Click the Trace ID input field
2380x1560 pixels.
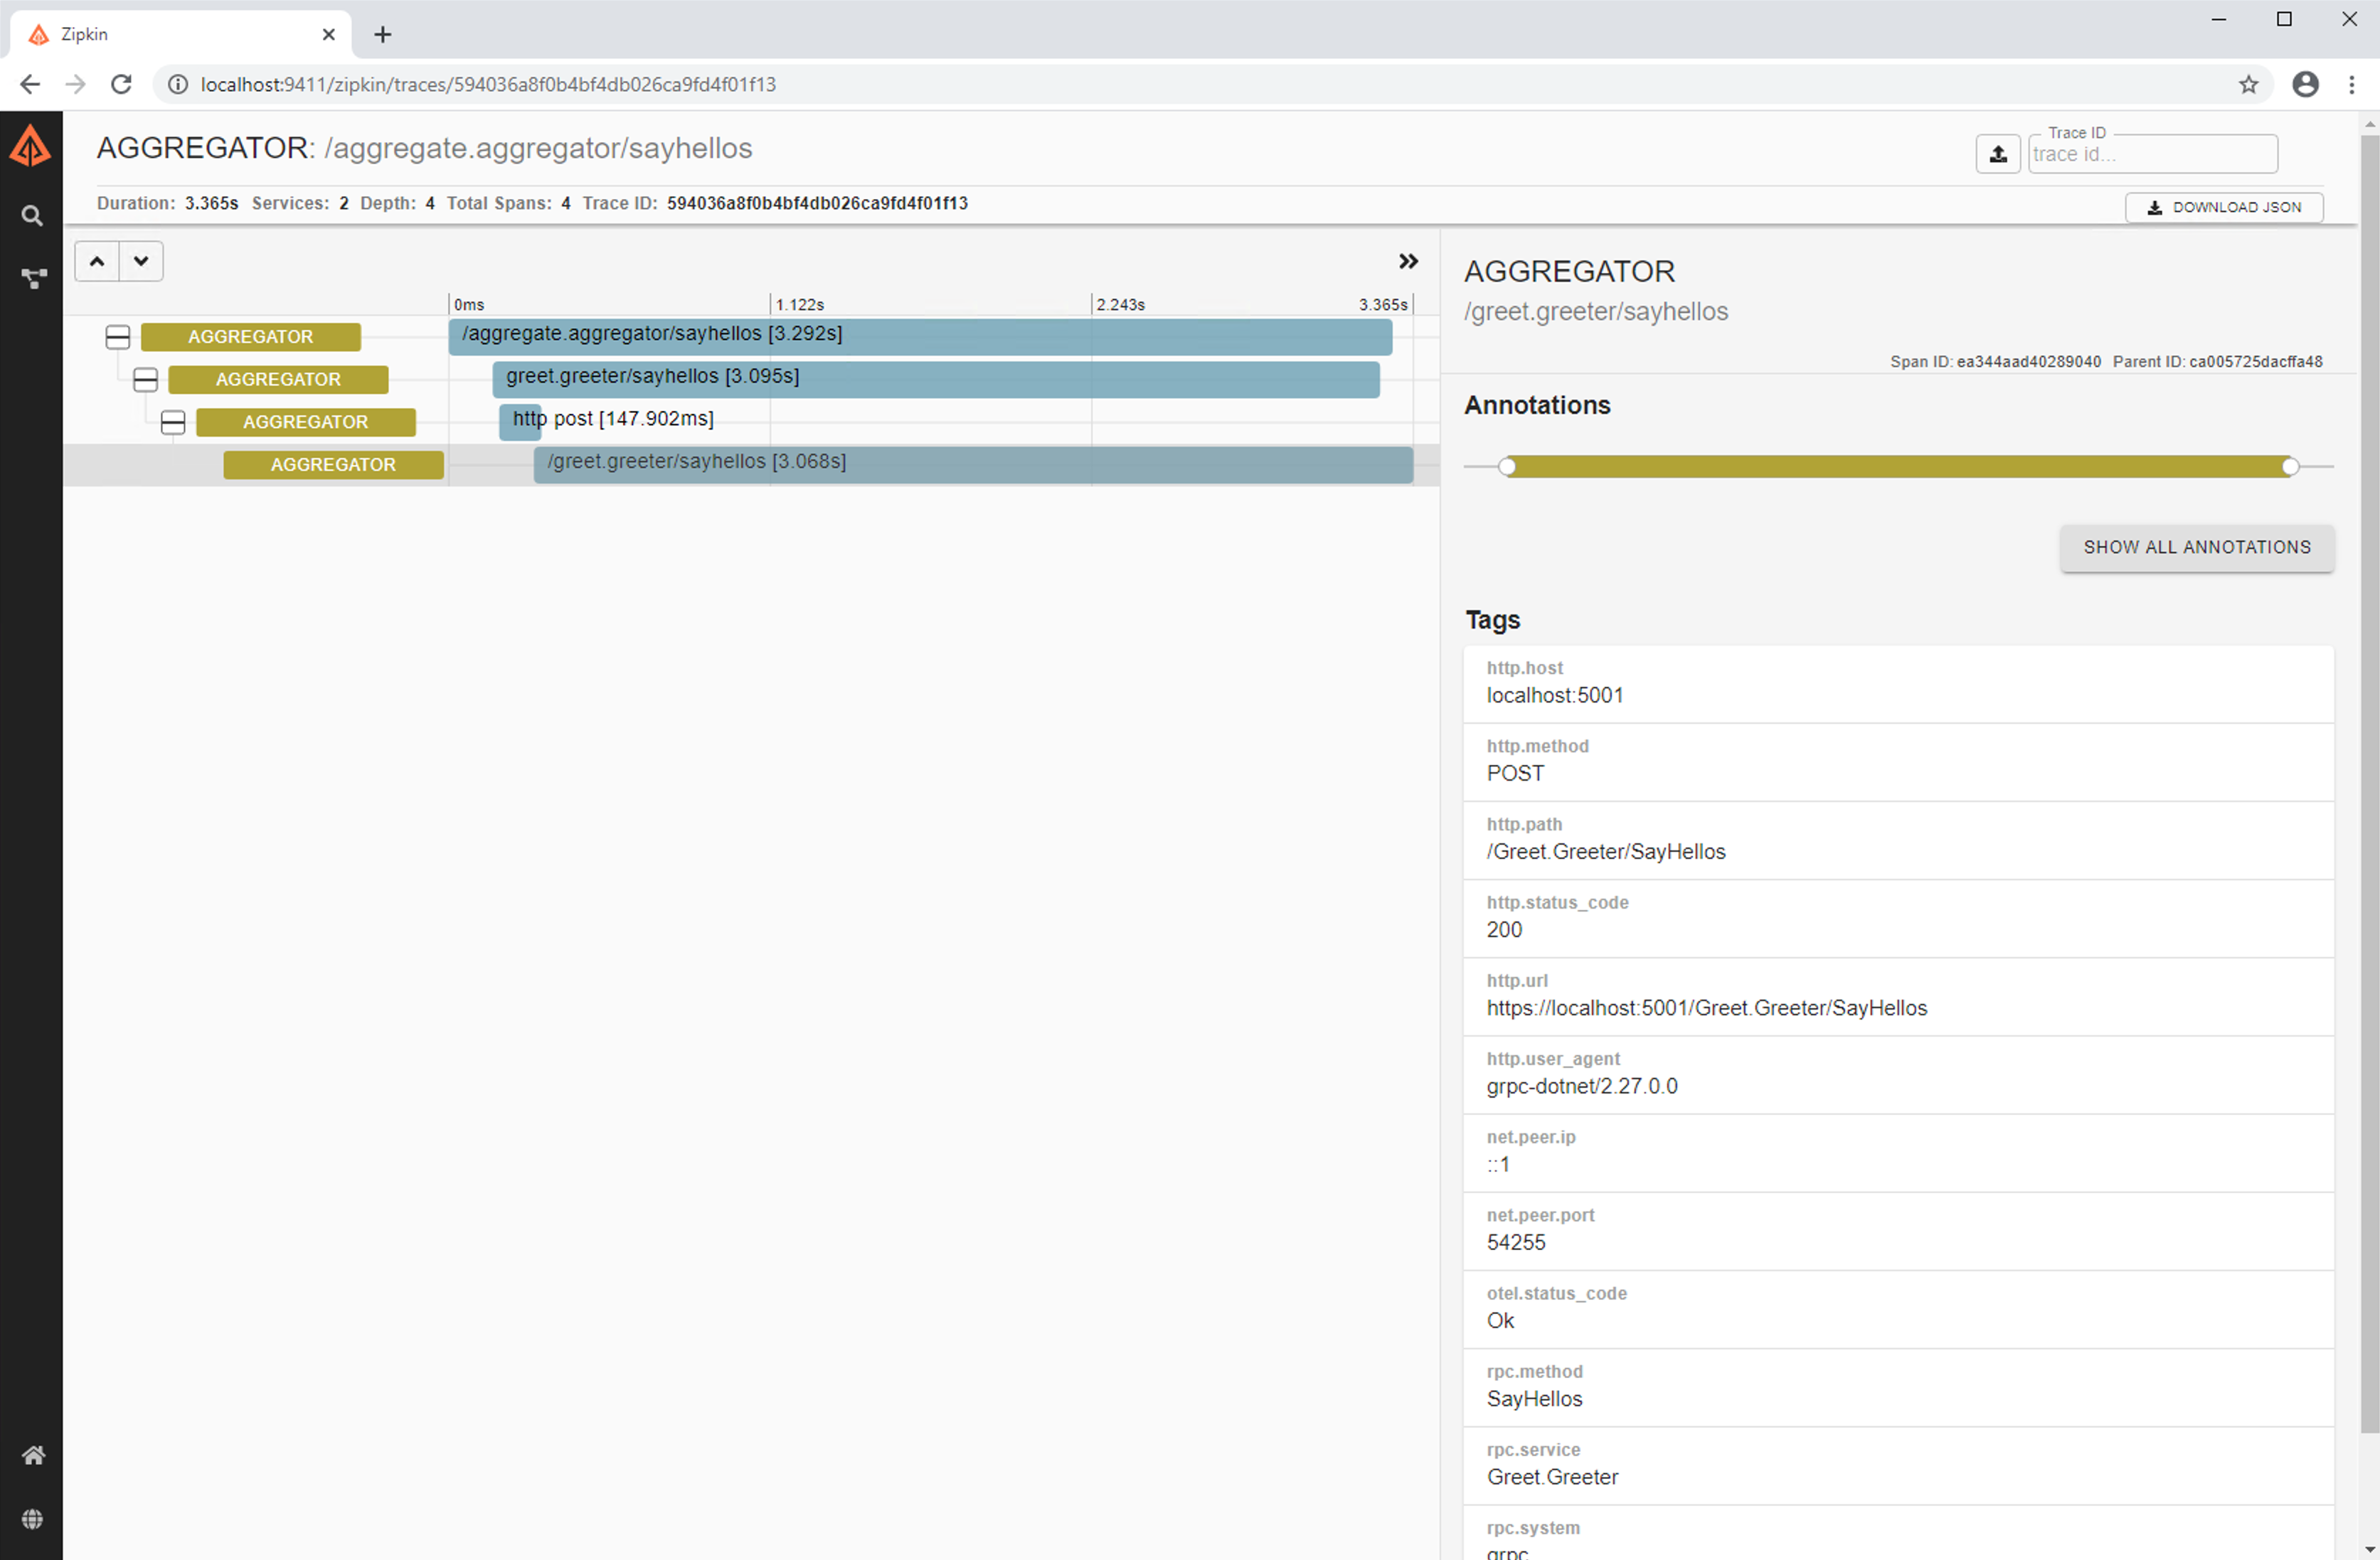(2153, 154)
